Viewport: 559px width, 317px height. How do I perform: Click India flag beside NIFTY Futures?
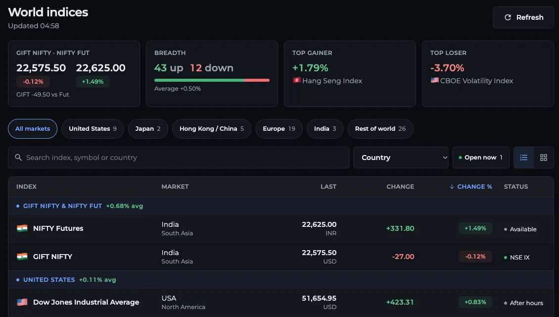[22, 228]
